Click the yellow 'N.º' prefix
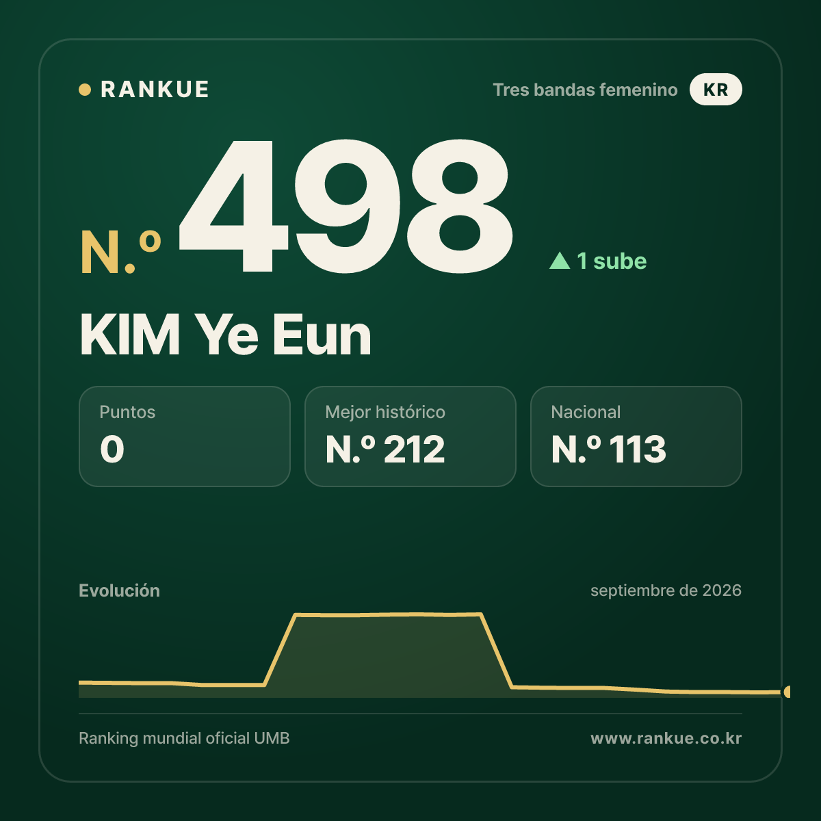This screenshot has height=821, width=821. tap(120, 252)
